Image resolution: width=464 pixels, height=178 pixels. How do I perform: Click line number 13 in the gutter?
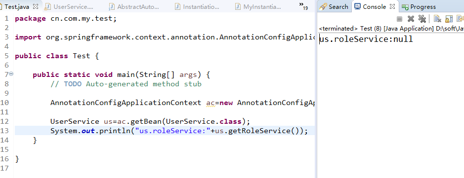pos(4,131)
